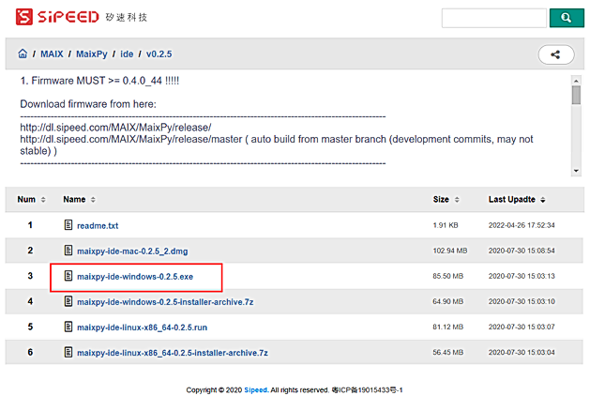605x411 pixels.
Task: Sort the list by Num column
Action: (31, 200)
